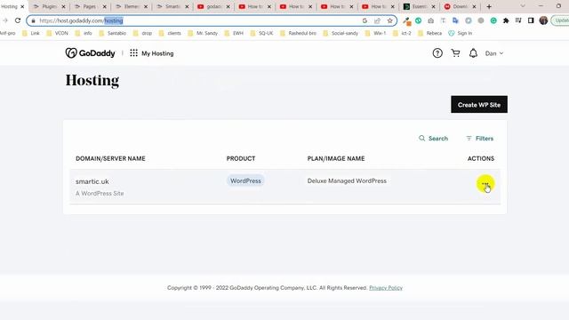The width and height of the screenshot is (569, 320).
Task: Open the EWH bookmarks folder
Action: 235,33
